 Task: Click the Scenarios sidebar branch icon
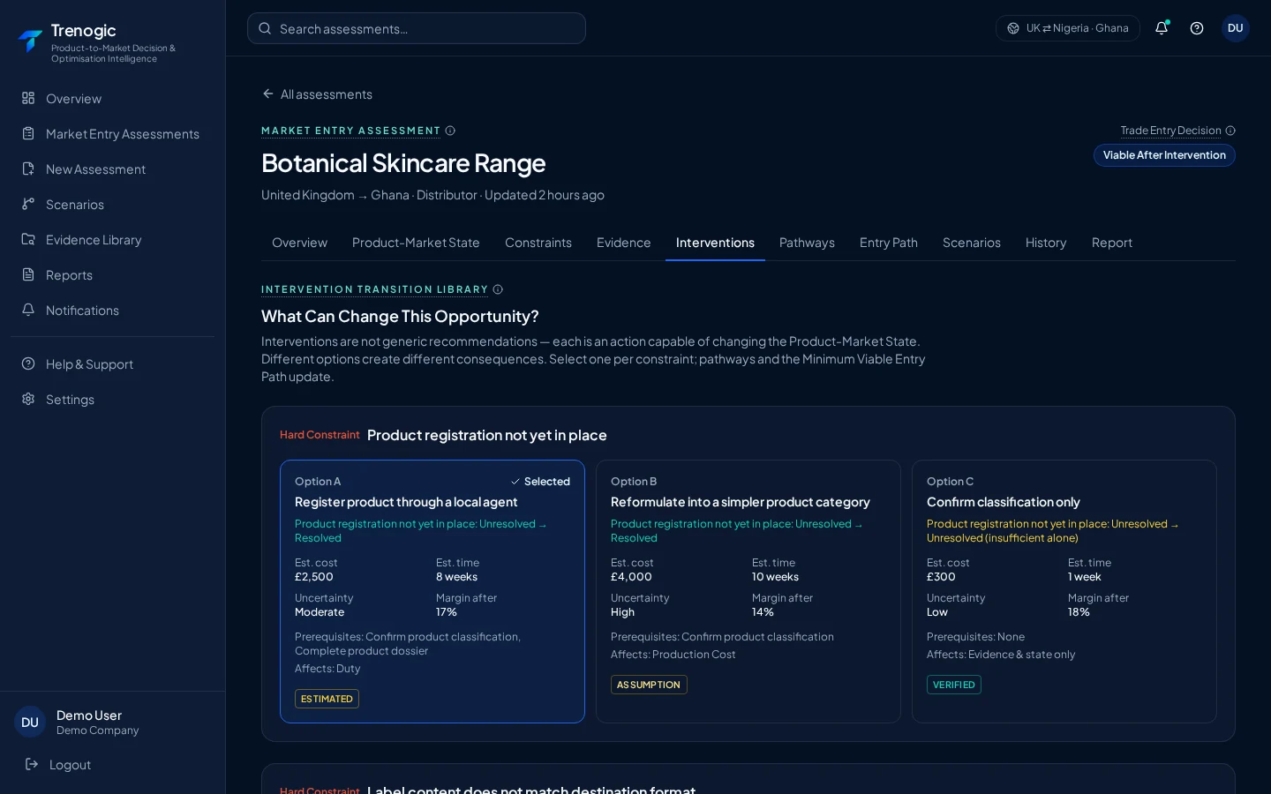[x=28, y=204]
